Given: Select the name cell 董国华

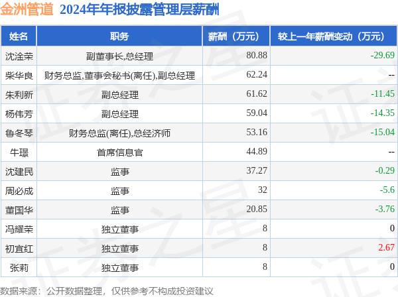Looking at the screenshot, I should click(19, 210).
